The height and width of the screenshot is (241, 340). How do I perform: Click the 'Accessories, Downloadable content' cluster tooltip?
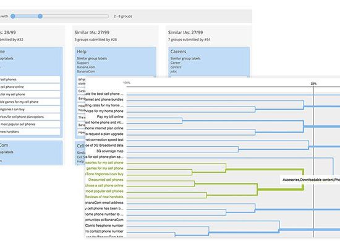click(310, 180)
